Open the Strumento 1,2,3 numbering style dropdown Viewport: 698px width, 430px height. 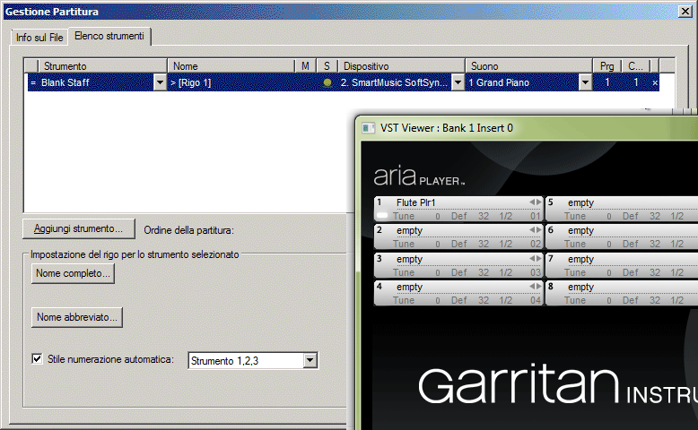(310, 360)
